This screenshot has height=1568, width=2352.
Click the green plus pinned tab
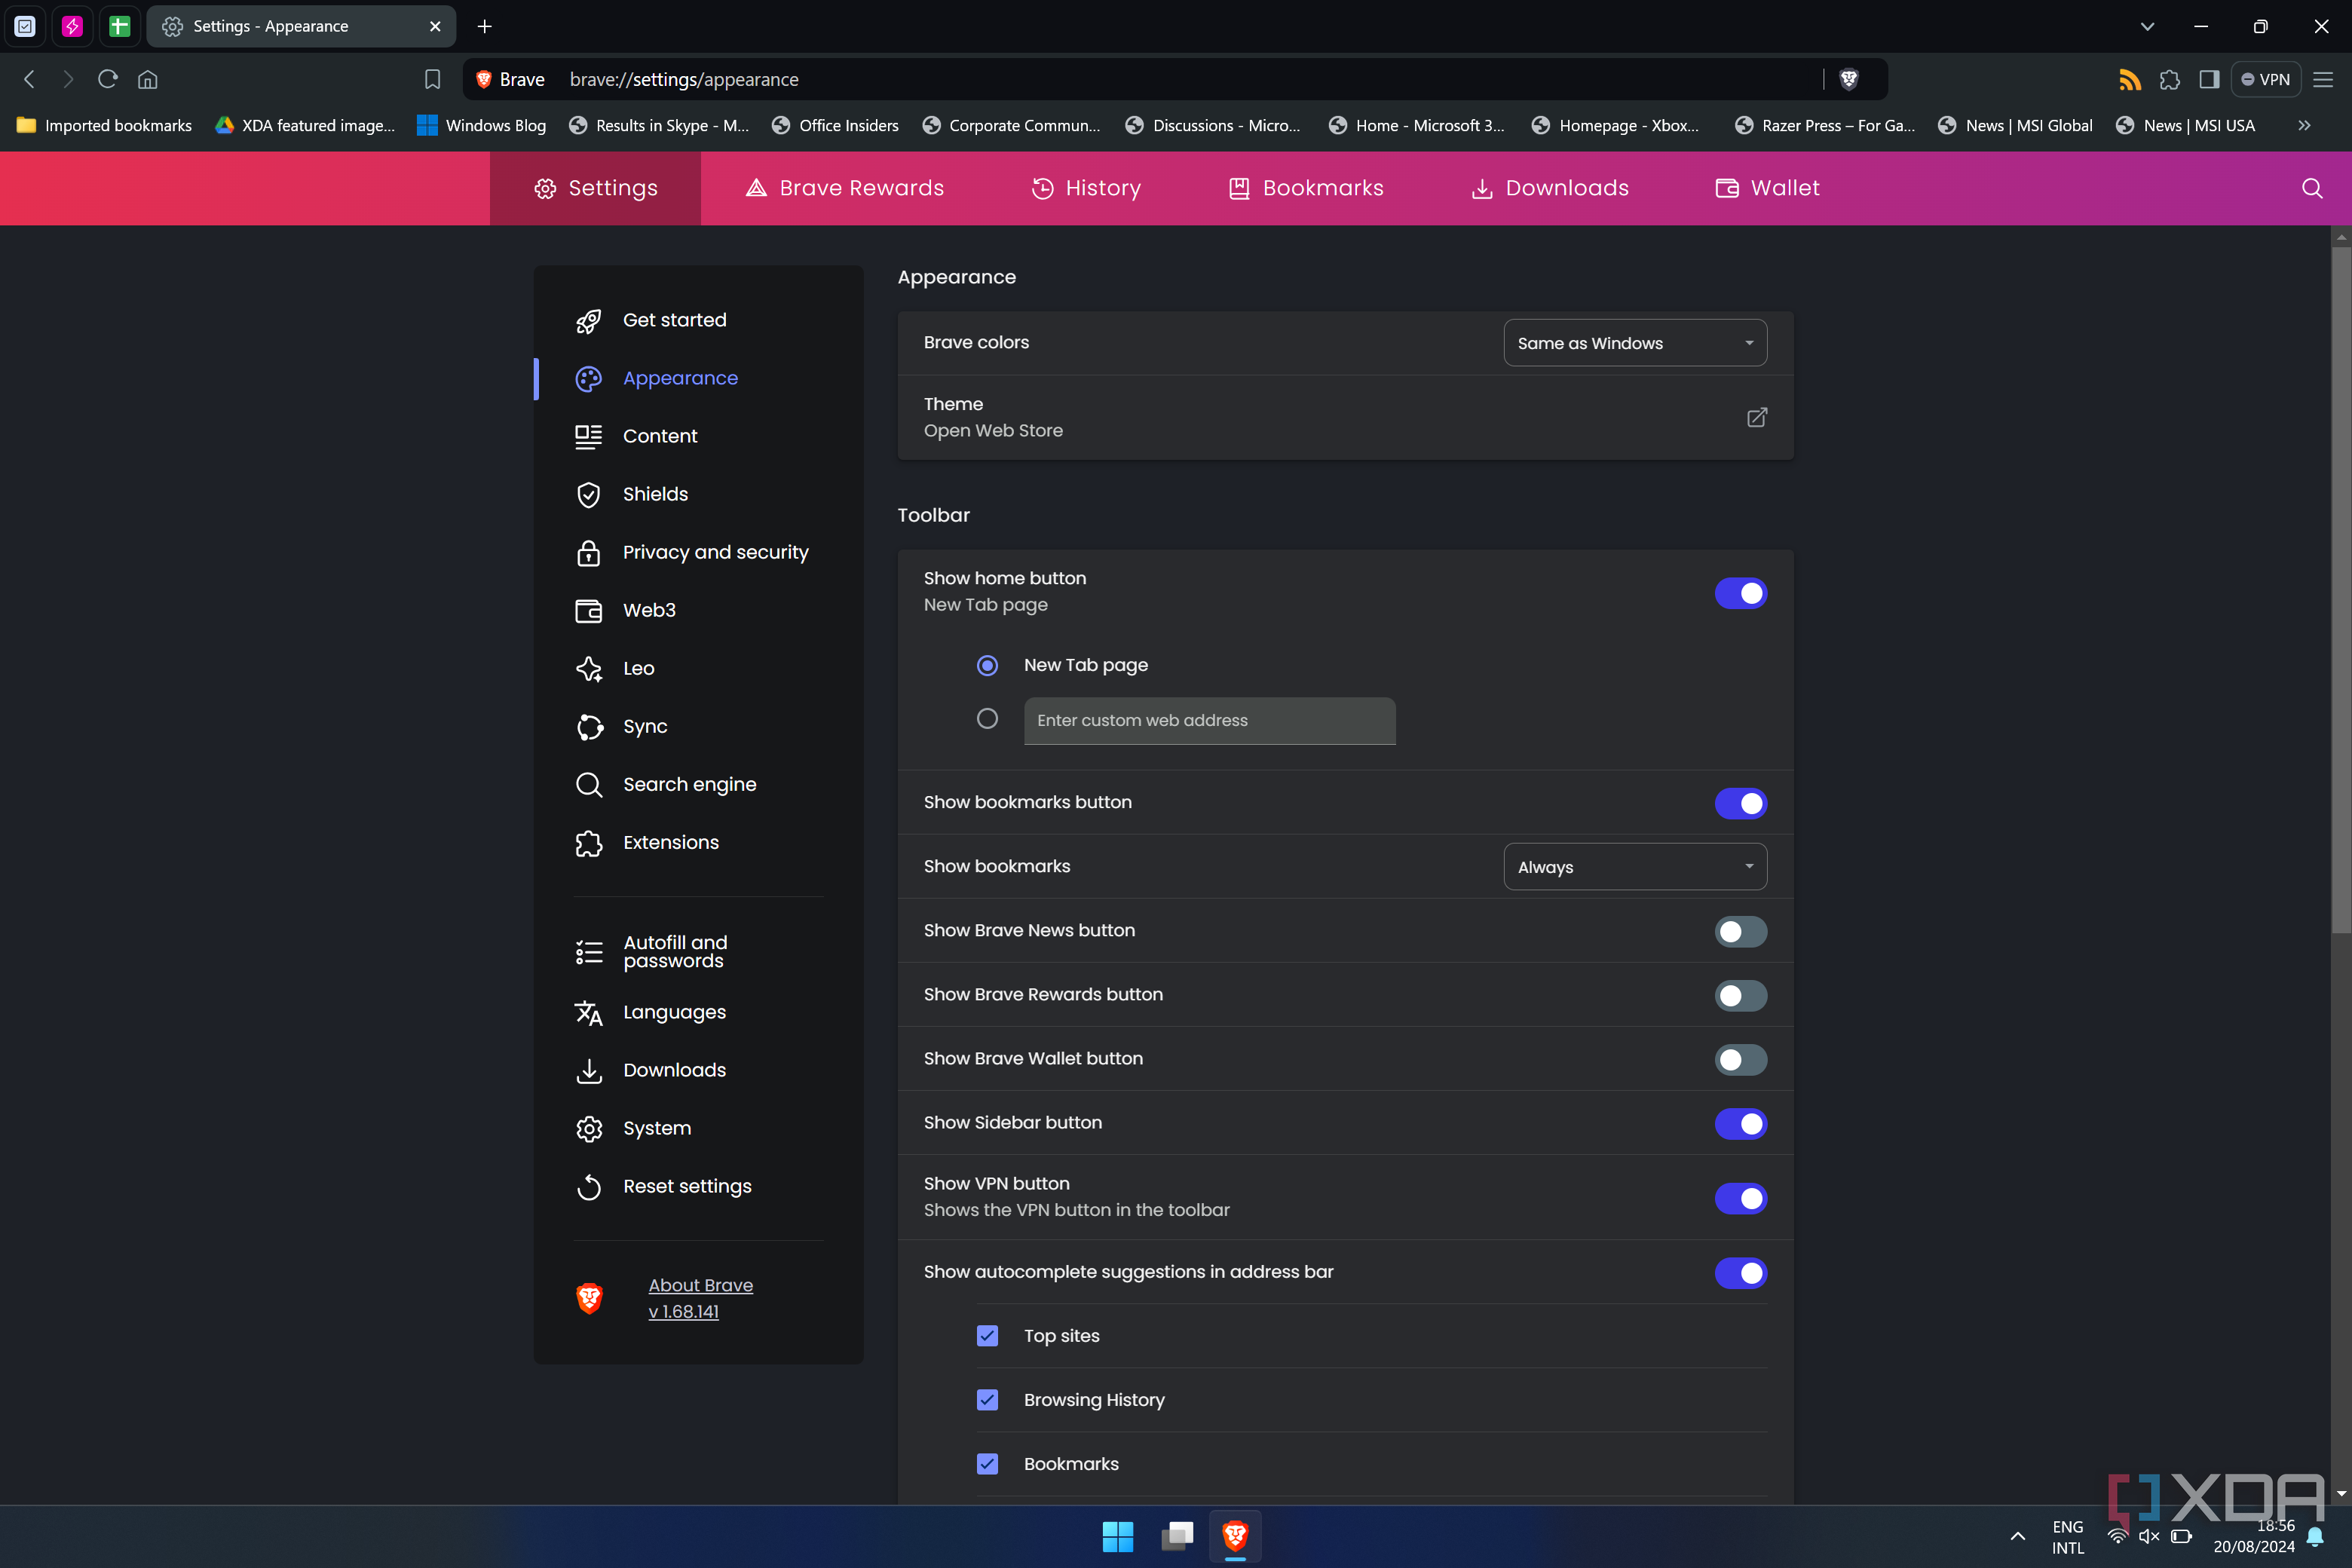119,26
